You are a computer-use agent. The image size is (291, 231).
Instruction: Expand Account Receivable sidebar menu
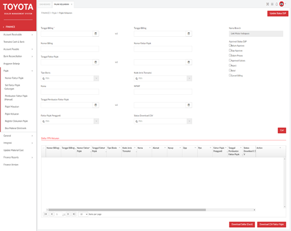tap(18, 35)
